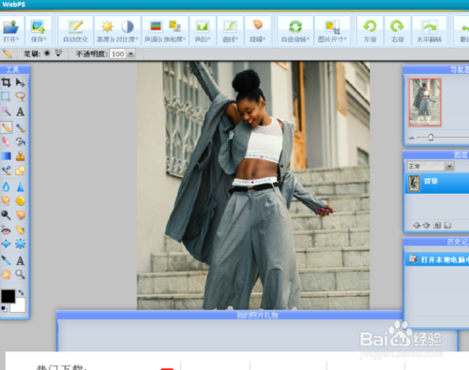Choose the Blur water drop tool
Screen dimensions: 469x370
pos(6,186)
